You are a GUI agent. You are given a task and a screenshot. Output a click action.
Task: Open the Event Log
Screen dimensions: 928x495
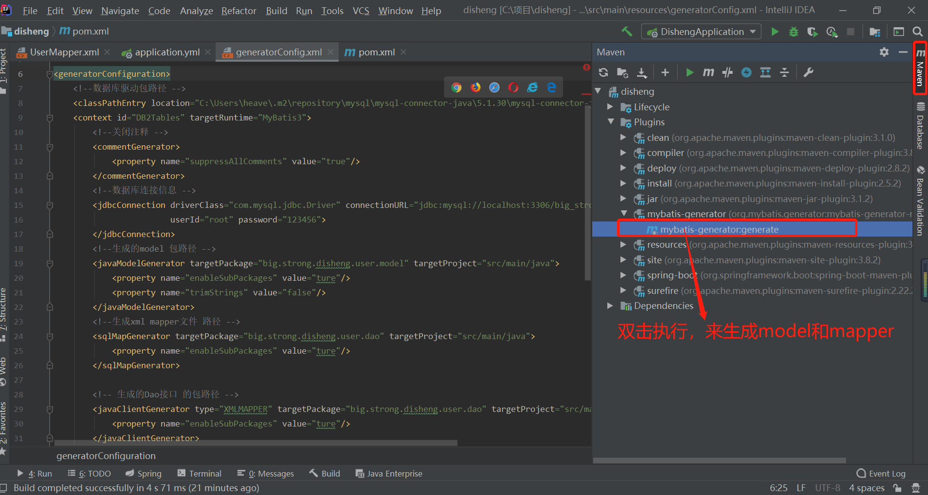pos(881,474)
